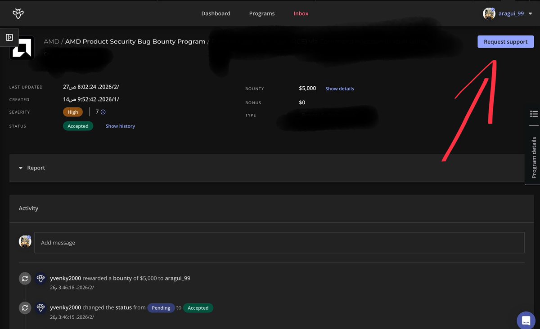
Task: Show status history link
Action: pos(120,126)
